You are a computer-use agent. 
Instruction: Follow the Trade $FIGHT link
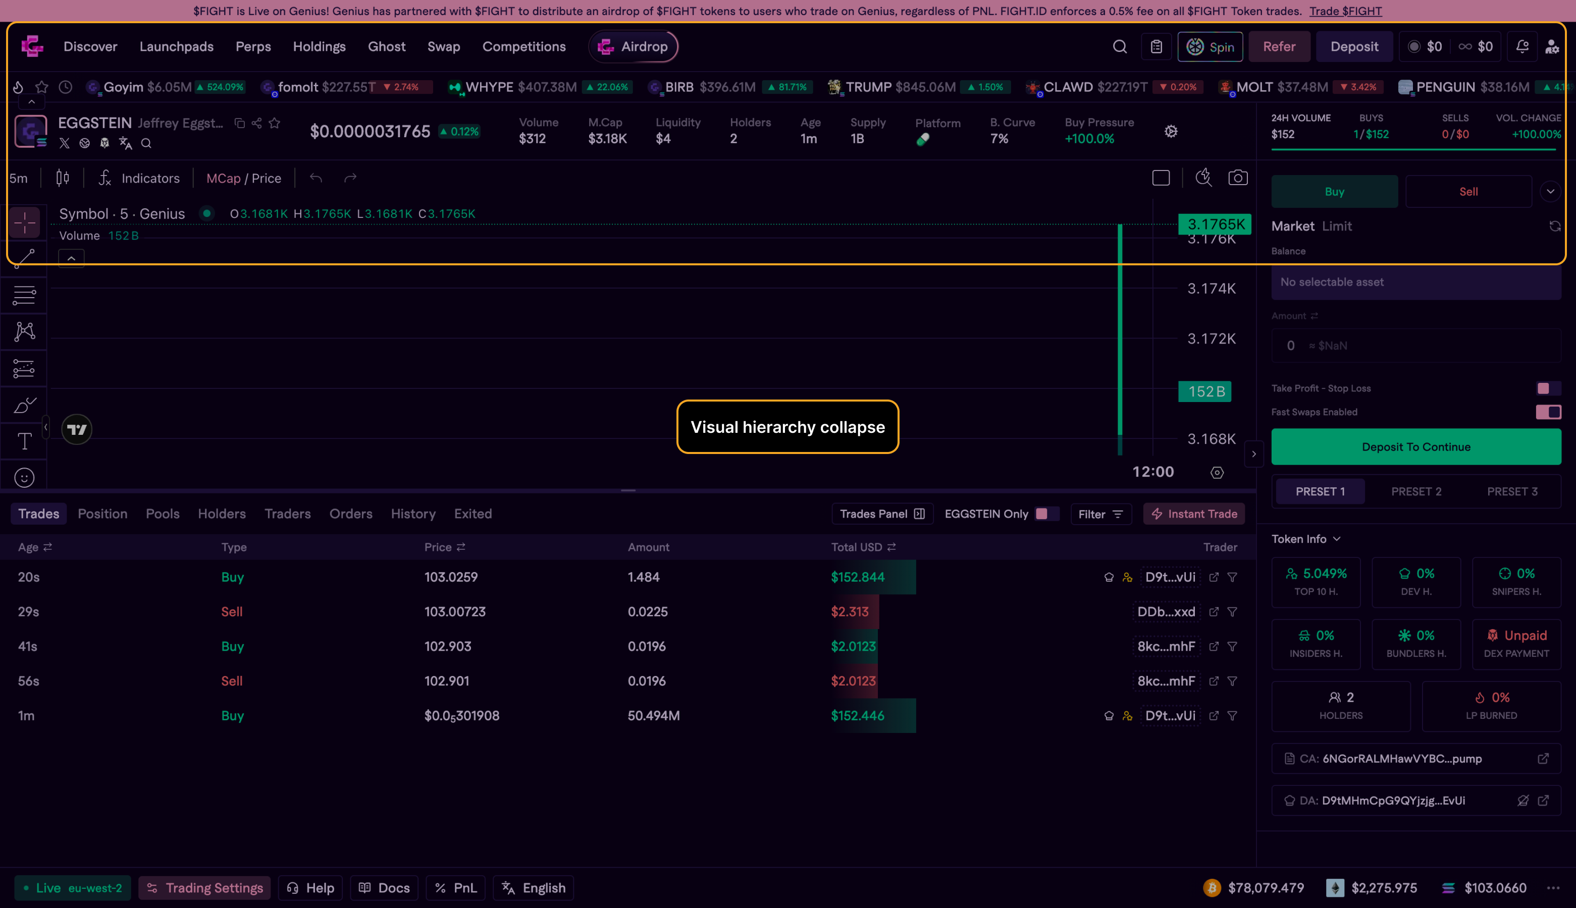pos(1345,11)
